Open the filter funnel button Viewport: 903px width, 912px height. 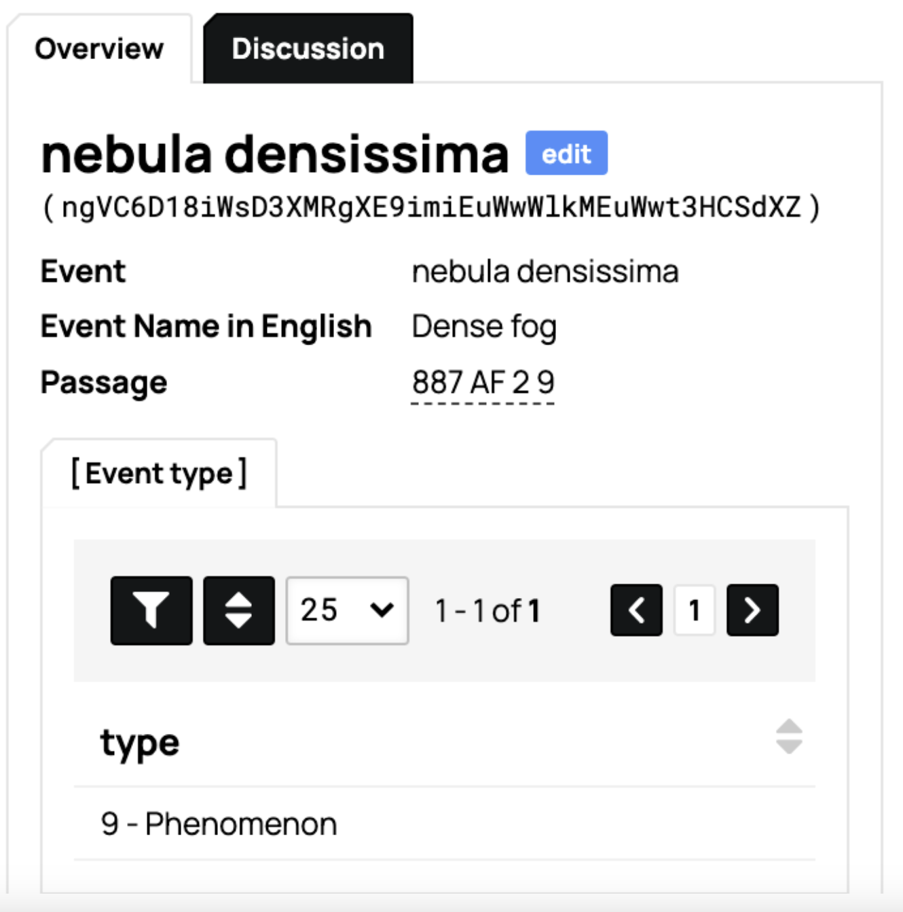coord(151,610)
